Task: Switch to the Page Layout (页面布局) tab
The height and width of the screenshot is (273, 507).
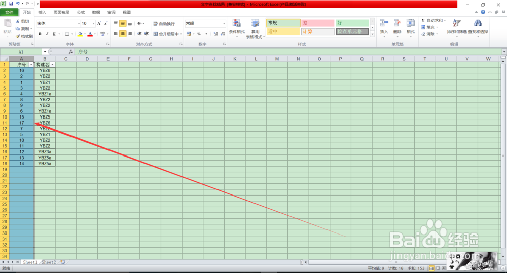Action: click(x=61, y=12)
